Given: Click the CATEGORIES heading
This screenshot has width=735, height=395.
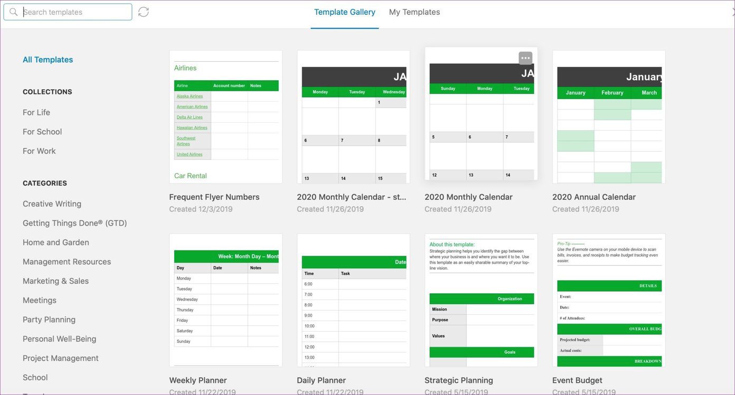Looking at the screenshot, I should tap(45, 184).
